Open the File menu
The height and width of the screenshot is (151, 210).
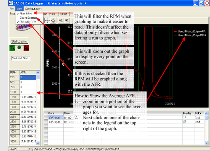(12, 9)
